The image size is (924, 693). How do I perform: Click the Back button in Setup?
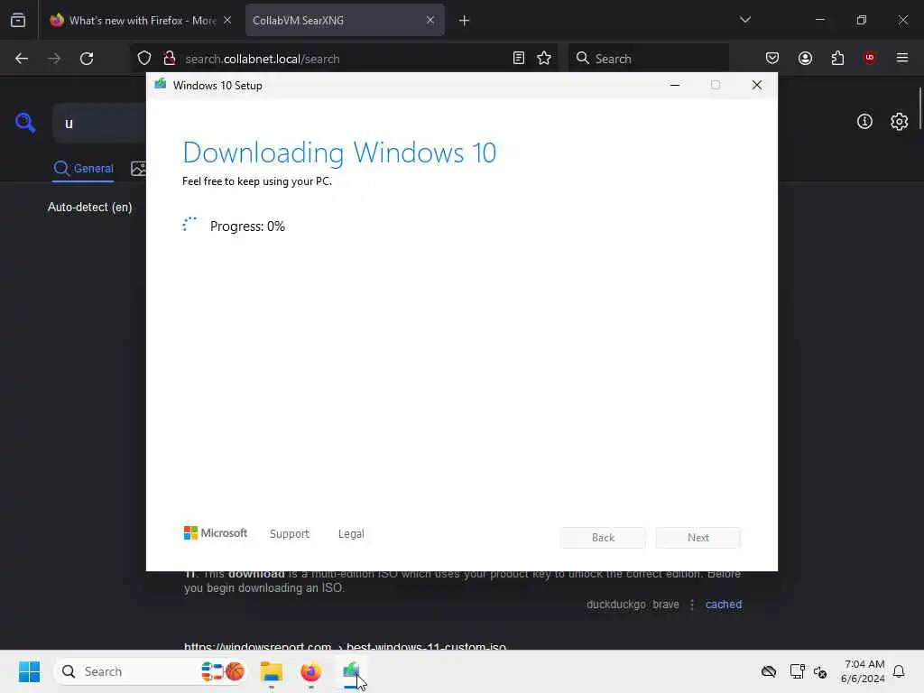(x=603, y=538)
